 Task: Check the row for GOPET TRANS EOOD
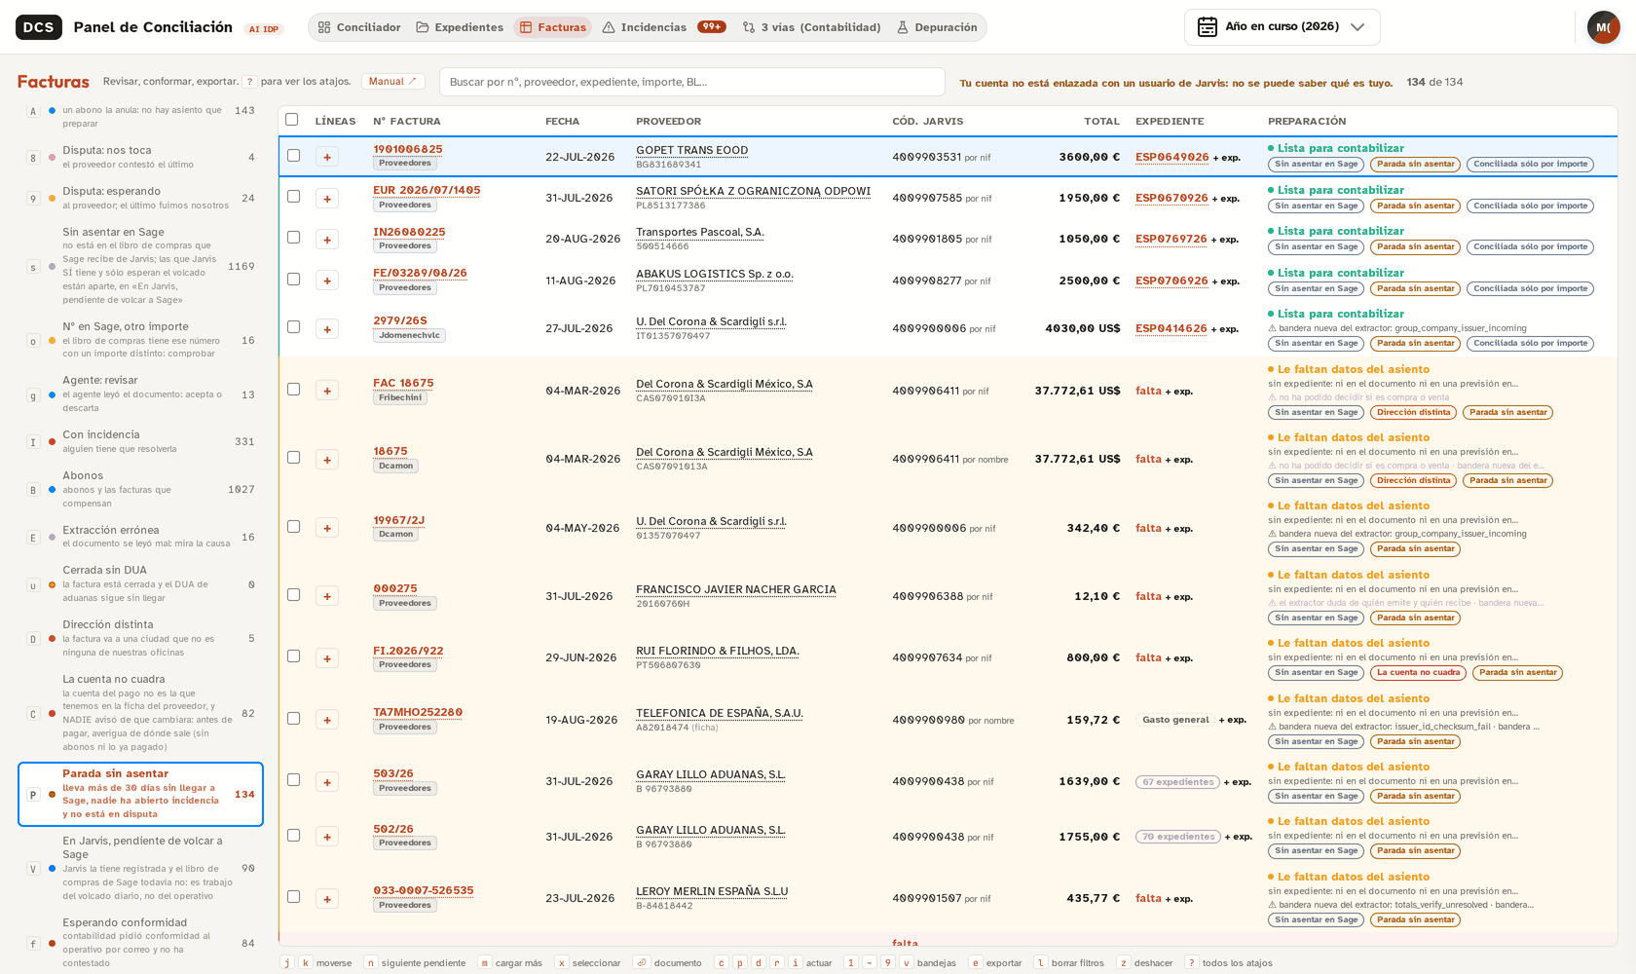pyautogui.click(x=293, y=156)
